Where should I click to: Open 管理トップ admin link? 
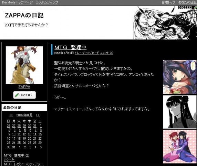[x=168, y=2]
